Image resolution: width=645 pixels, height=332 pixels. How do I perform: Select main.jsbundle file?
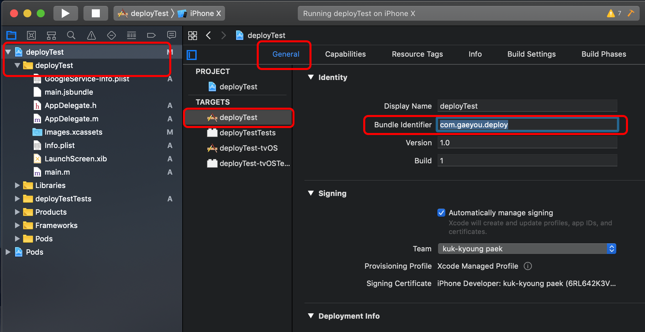[92, 92]
